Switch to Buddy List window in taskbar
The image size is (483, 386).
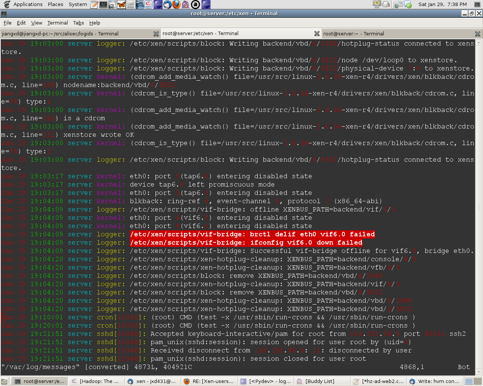[320, 381]
